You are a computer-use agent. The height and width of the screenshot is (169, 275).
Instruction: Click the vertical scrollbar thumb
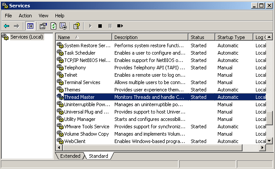pos(269,118)
